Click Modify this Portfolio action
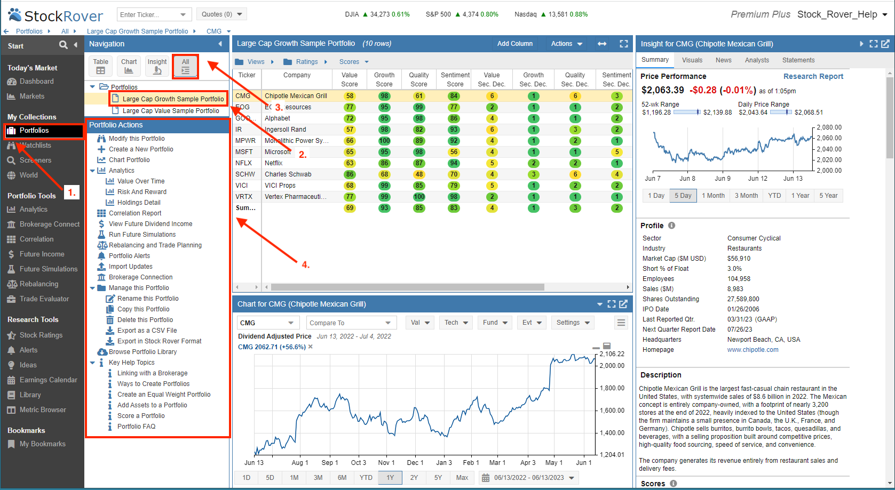 (137, 139)
